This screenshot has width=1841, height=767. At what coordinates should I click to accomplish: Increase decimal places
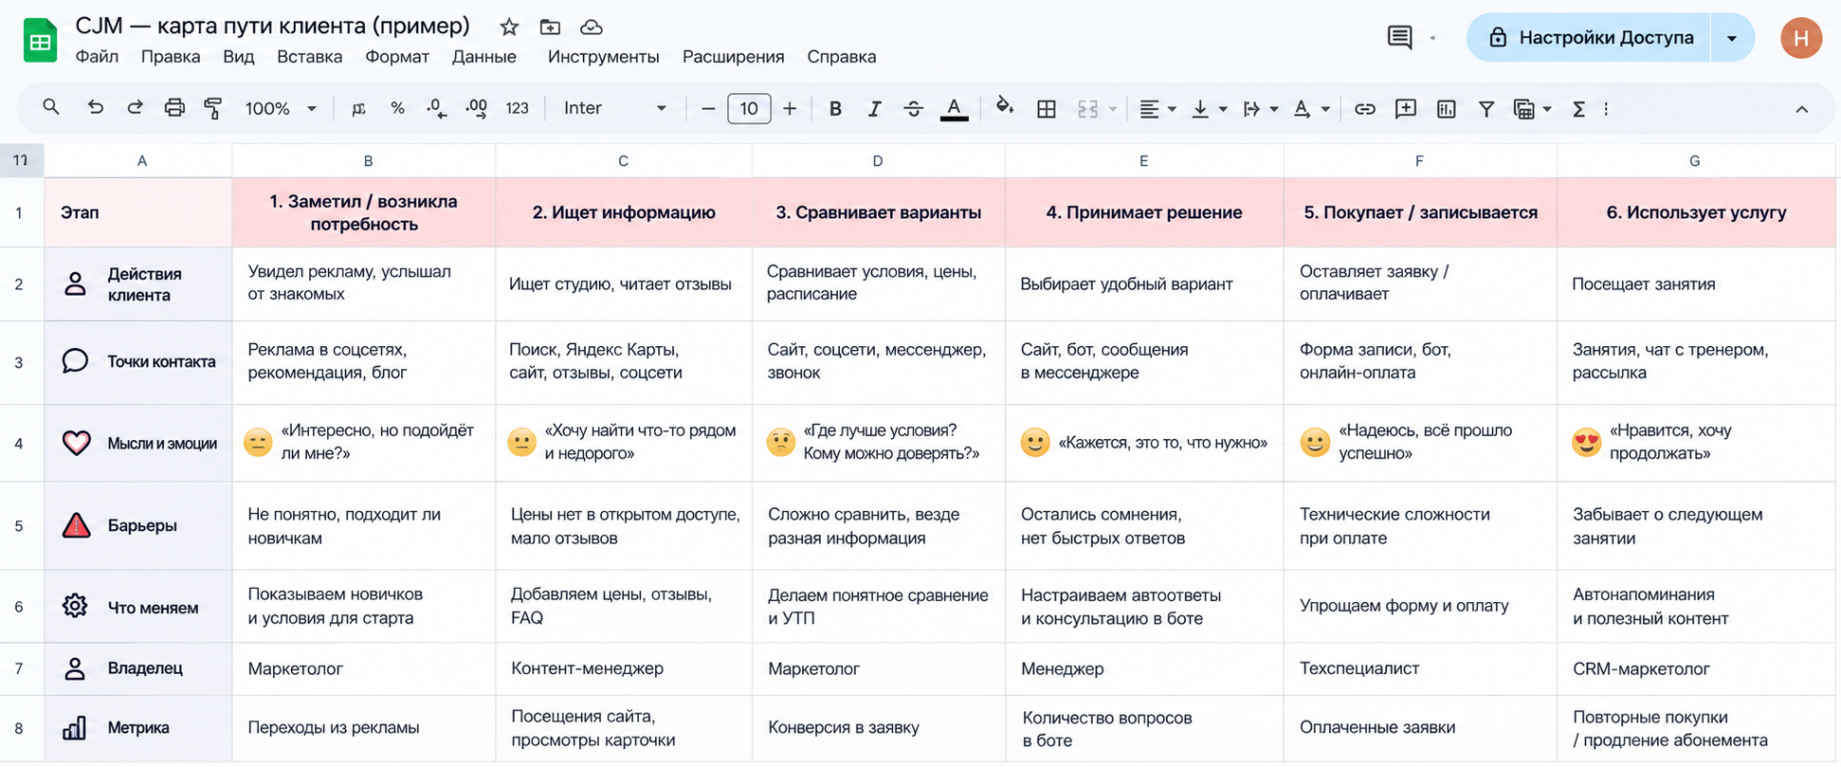pos(477,108)
